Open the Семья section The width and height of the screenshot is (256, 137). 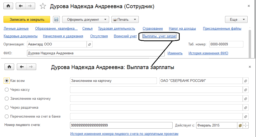click(x=87, y=29)
